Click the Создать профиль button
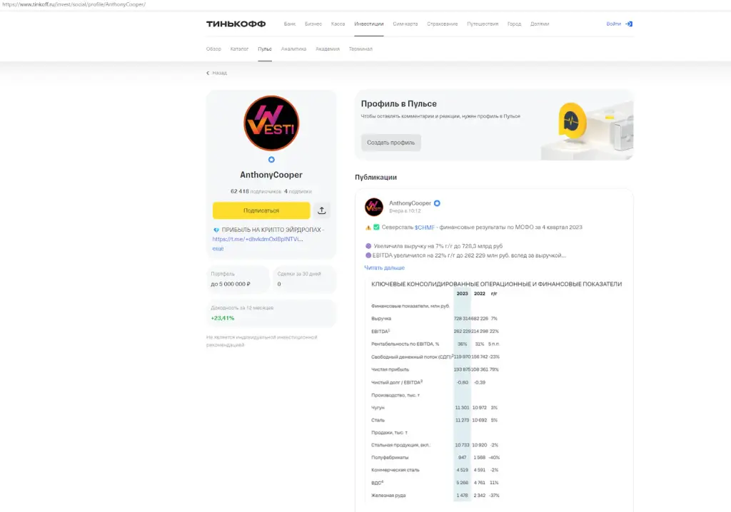This screenshot has width=731, height=512. click(390, 143)
